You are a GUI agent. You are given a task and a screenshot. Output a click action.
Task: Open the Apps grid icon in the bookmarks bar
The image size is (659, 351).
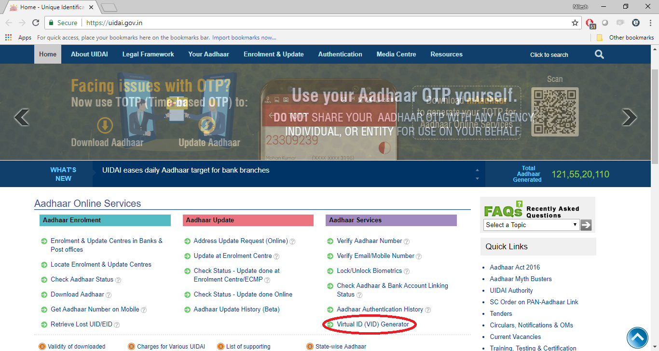pos(8,37)
